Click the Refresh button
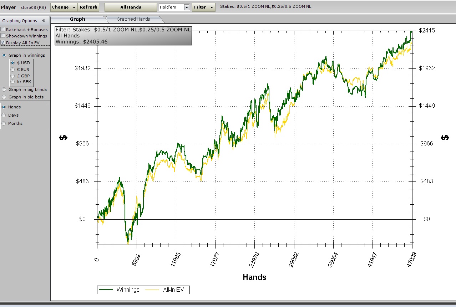The image size is (456, 307). click(x=88, y=7)
